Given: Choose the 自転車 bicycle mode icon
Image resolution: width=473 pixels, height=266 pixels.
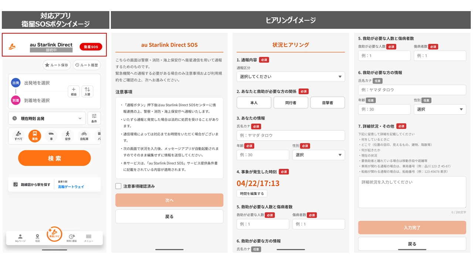Looking at the screenshot, I should point(84,136).
